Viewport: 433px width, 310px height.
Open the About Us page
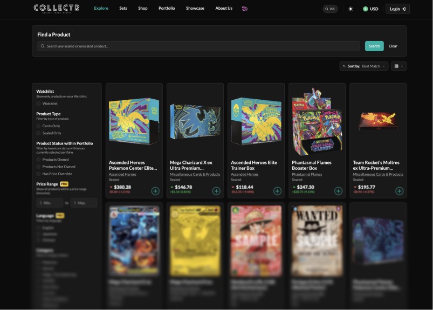pyautogui.click(x=224, y=8)
